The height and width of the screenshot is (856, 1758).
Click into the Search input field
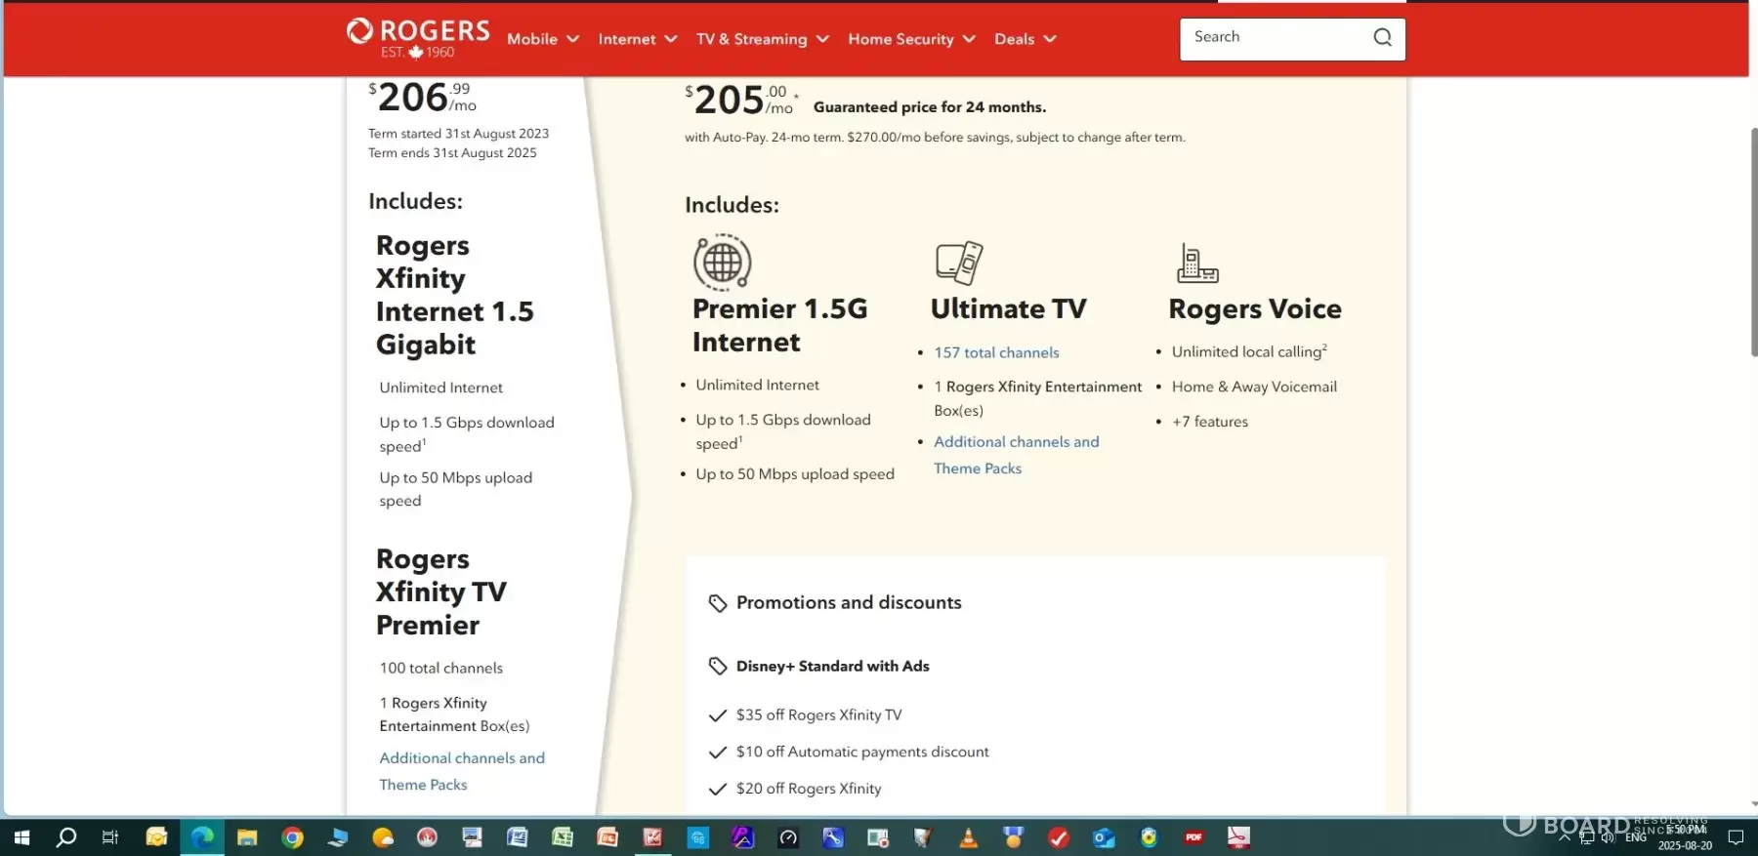pos(1275,38)
